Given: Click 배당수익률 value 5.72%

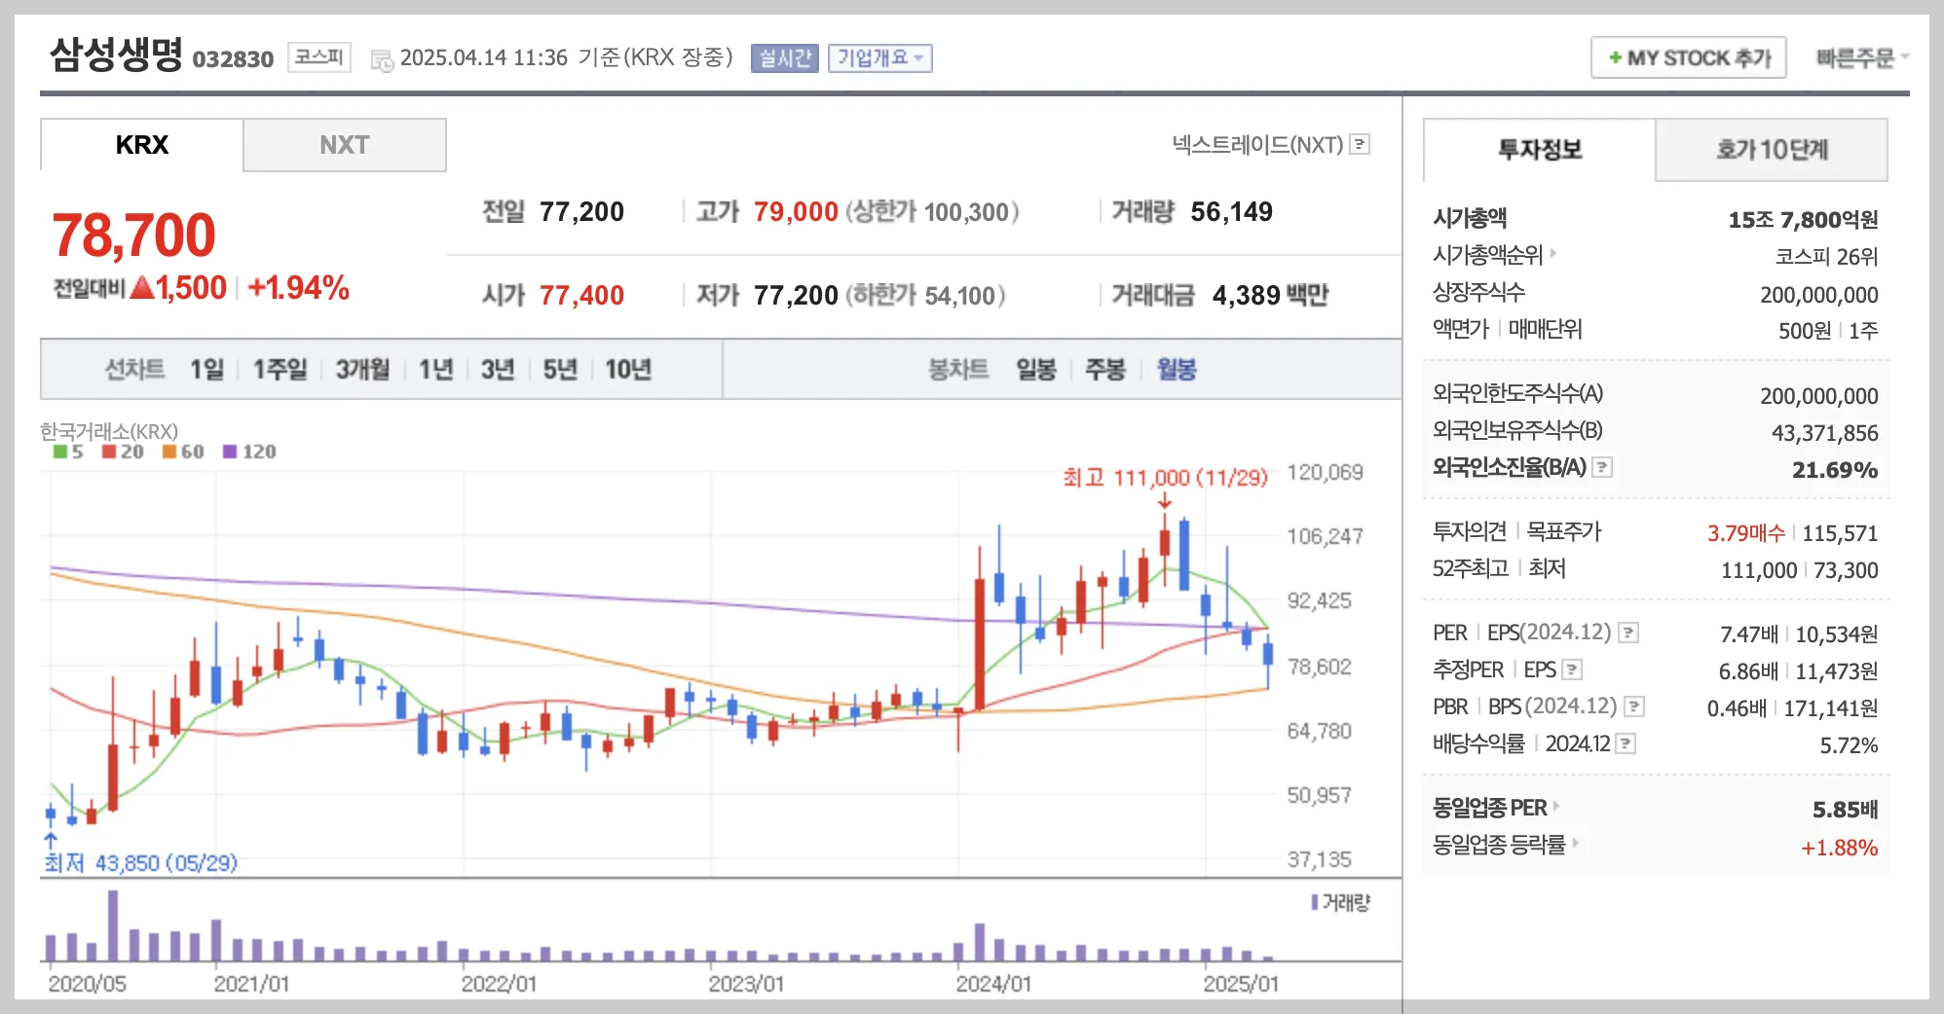Looking at the screenshot, I should [1849, 745].
